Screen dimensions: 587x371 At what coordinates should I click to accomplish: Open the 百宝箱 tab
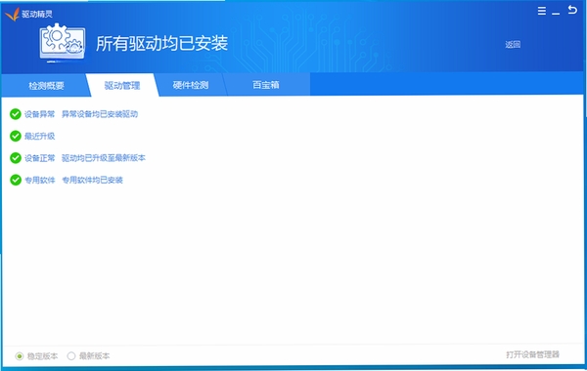pos(266,85)
